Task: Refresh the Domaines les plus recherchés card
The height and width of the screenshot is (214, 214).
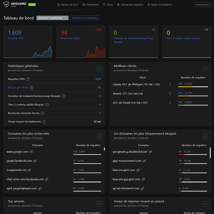Action: coord(100,136)
